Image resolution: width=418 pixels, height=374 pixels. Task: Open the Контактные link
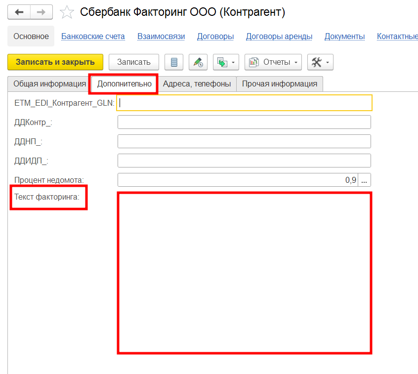coord(397,36)
